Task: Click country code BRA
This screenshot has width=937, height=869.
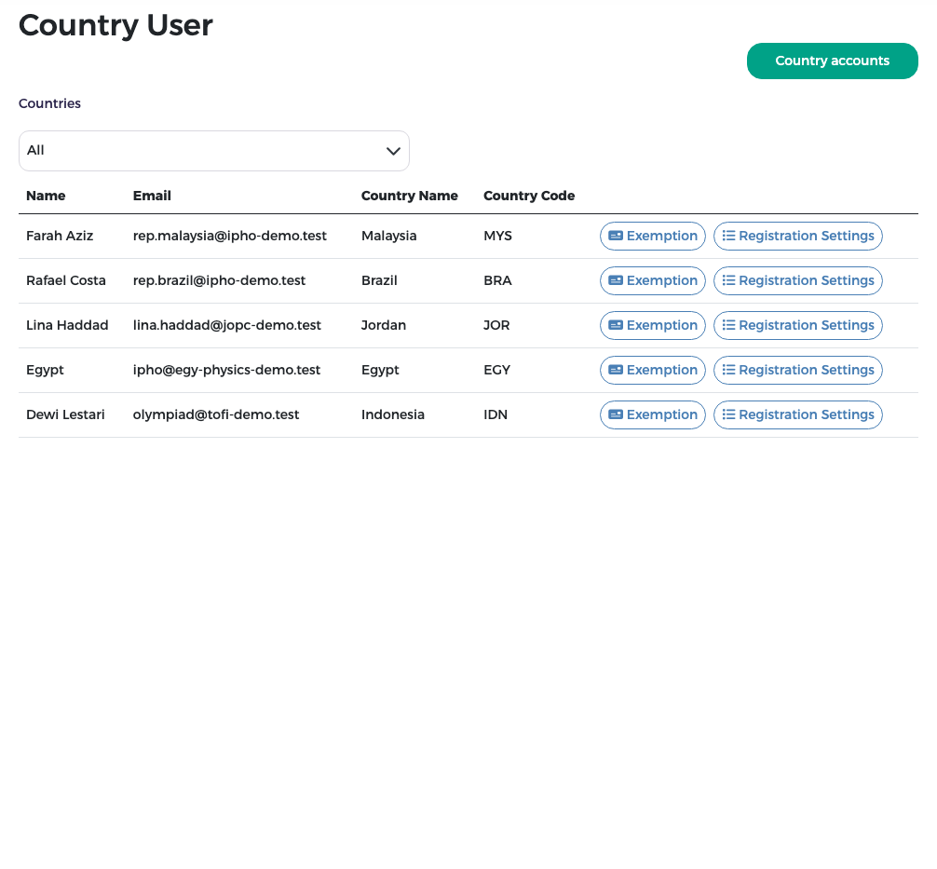Action: pyautogui.click(x=497, y=281)
